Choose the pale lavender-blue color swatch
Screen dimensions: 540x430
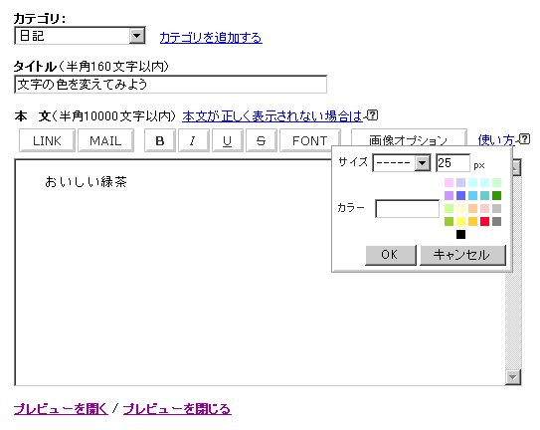pos(460,182)
